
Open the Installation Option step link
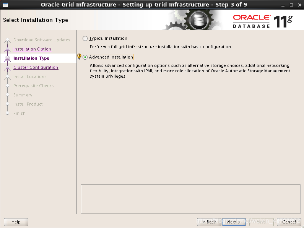point(33,49)
